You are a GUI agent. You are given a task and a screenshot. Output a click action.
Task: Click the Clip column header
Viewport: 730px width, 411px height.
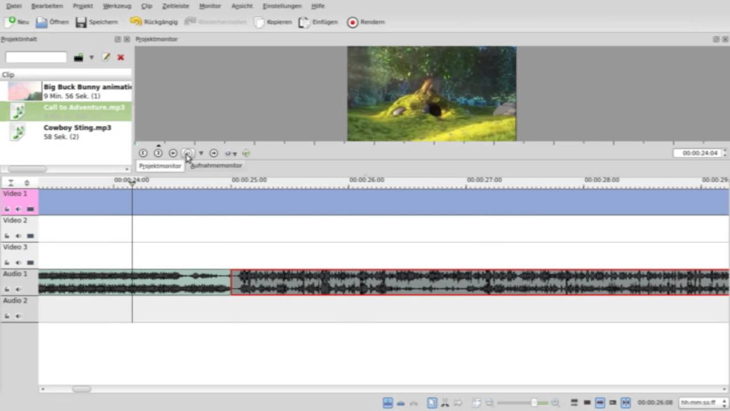point(66,74)
